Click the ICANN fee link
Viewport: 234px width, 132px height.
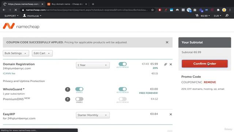pos(9,73)
